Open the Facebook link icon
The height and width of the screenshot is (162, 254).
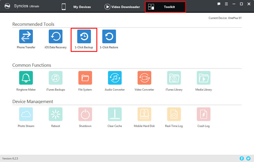(x=242, y=158)
